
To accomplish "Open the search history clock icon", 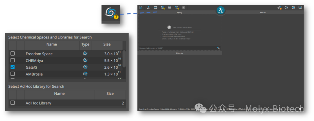I will coord(177,8).
